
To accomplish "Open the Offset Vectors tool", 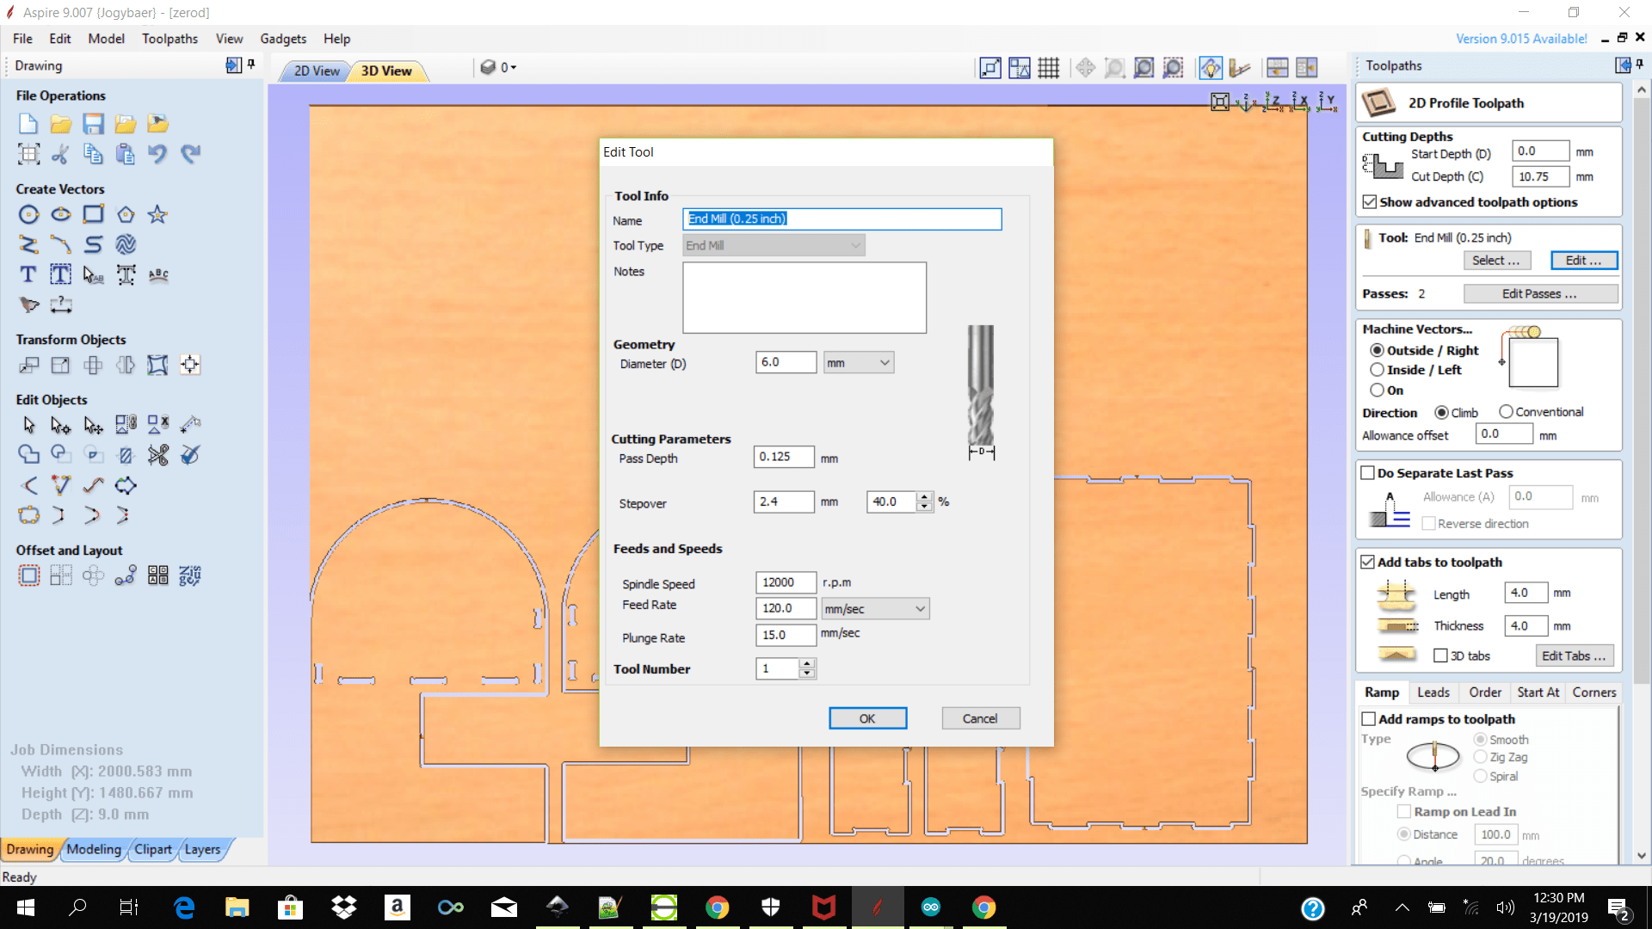I will pos(28,575).
